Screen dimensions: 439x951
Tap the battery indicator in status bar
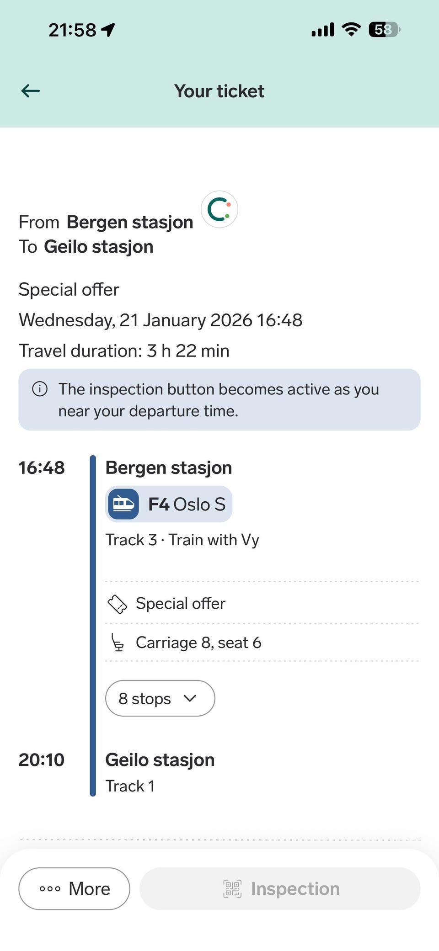tap(384, 30)
